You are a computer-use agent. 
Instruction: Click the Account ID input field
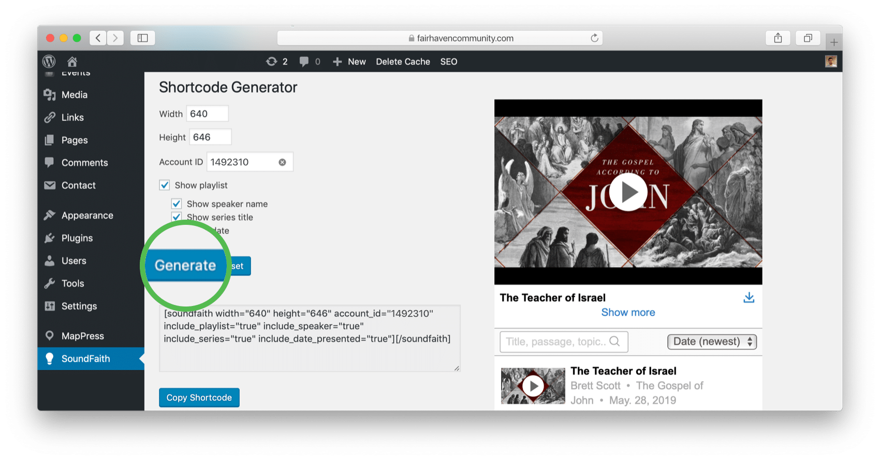(250, 162)
